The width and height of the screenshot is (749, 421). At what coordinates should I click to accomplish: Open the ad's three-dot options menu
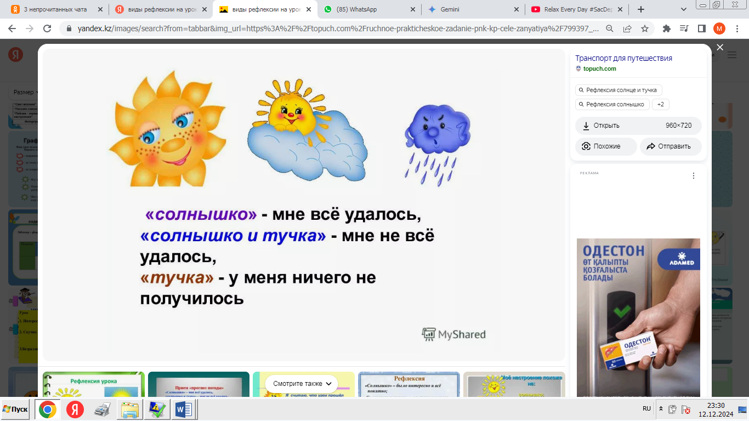694,176
